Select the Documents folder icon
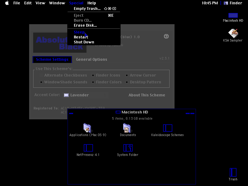Viewport: 248px width, 186px height. coord(127,128)
